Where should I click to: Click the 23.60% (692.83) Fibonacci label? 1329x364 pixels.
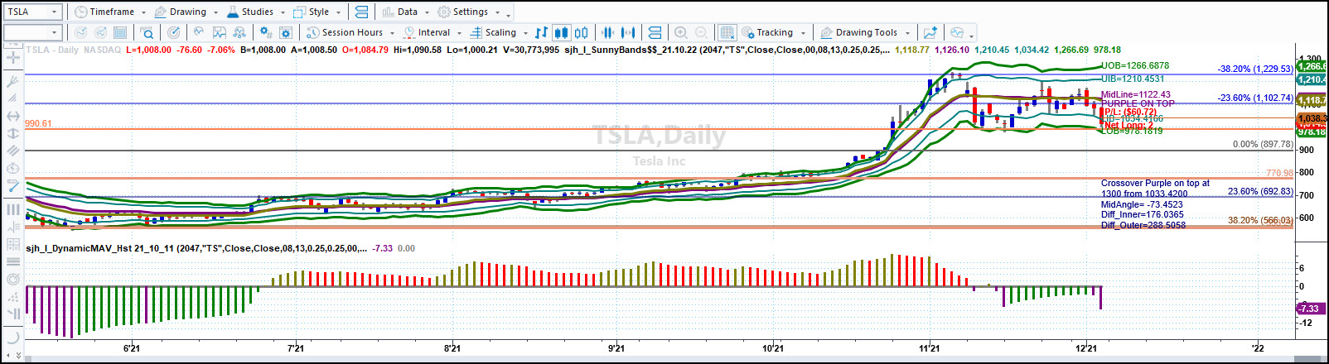[1259, 191]
